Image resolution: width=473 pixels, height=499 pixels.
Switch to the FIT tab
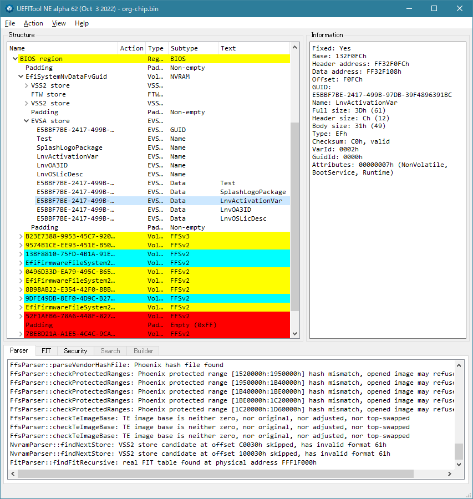pyautogui.click(x=46, y=351)
